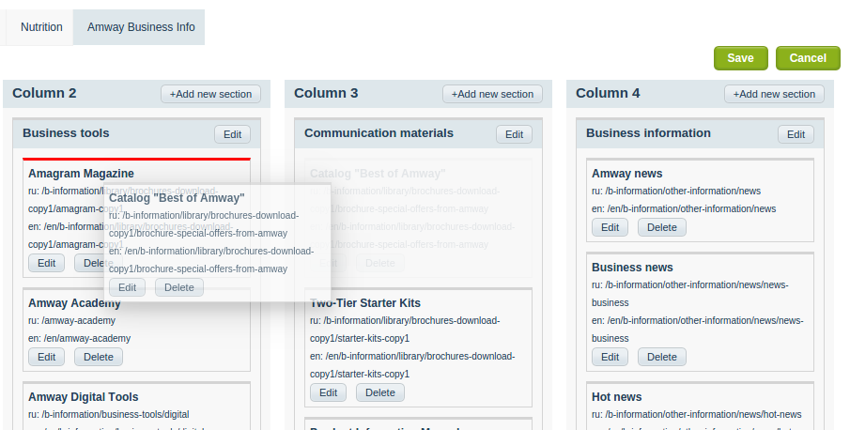This screenshot has width=850, height=430.
Task: Edit the Amway news item
Action: point(610,227)
